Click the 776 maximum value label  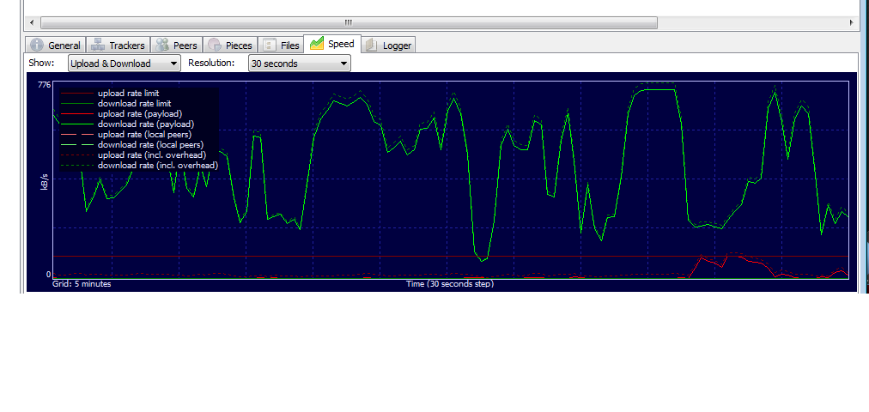(45, 85)
